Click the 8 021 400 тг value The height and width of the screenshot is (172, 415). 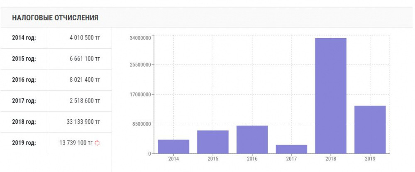[85, 80]
